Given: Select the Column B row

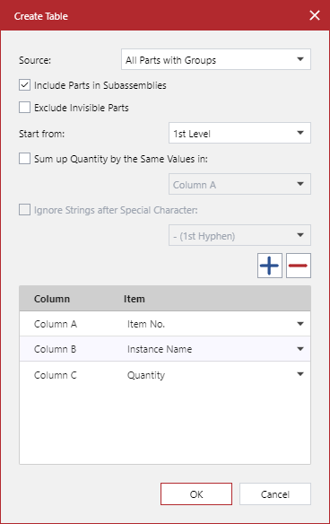Looking at the screenshot, I should (x=165, y=349).
